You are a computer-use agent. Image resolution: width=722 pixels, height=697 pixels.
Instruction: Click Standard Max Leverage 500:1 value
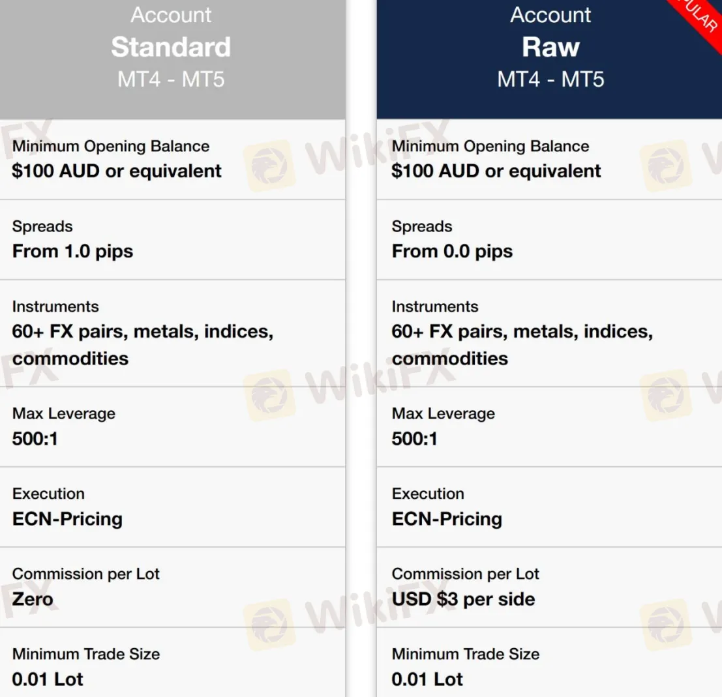(x=35, y=439)
